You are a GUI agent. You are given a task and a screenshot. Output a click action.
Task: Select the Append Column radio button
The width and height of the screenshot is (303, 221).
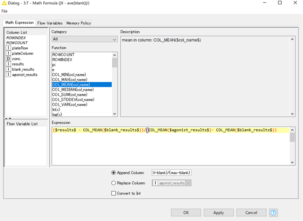point(114,173)
